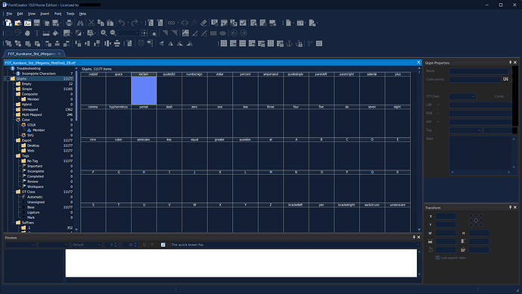Click the first grid view icon
Screen dimensions: 522x294
[224, 43]
